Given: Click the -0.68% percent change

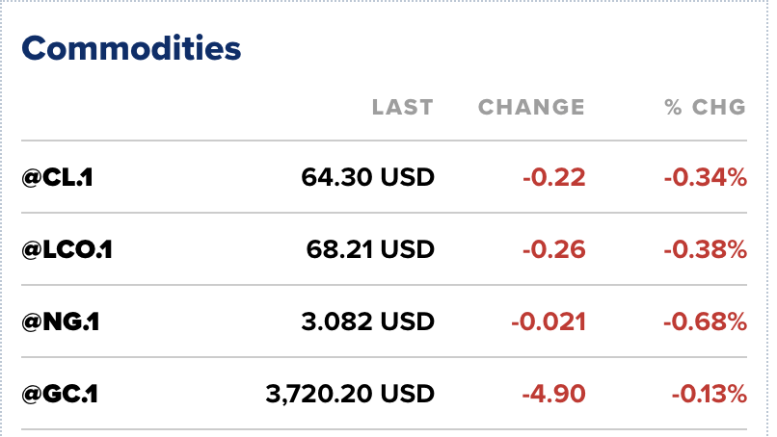Looking at the screenshot, I should (x=705, y=321).
